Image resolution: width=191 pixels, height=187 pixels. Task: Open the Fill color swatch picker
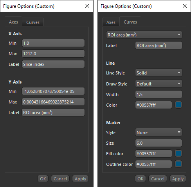(178, 153)
